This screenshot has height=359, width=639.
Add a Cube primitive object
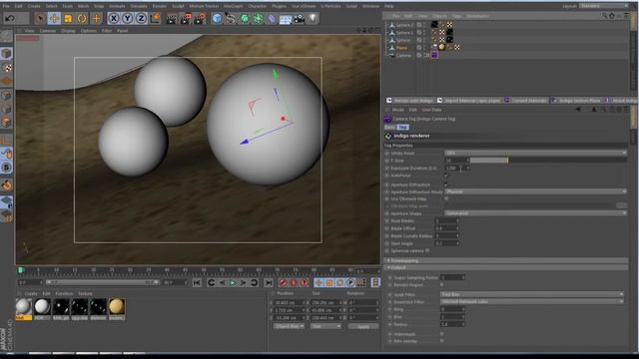pyautogui.click(x=217, y=18)
